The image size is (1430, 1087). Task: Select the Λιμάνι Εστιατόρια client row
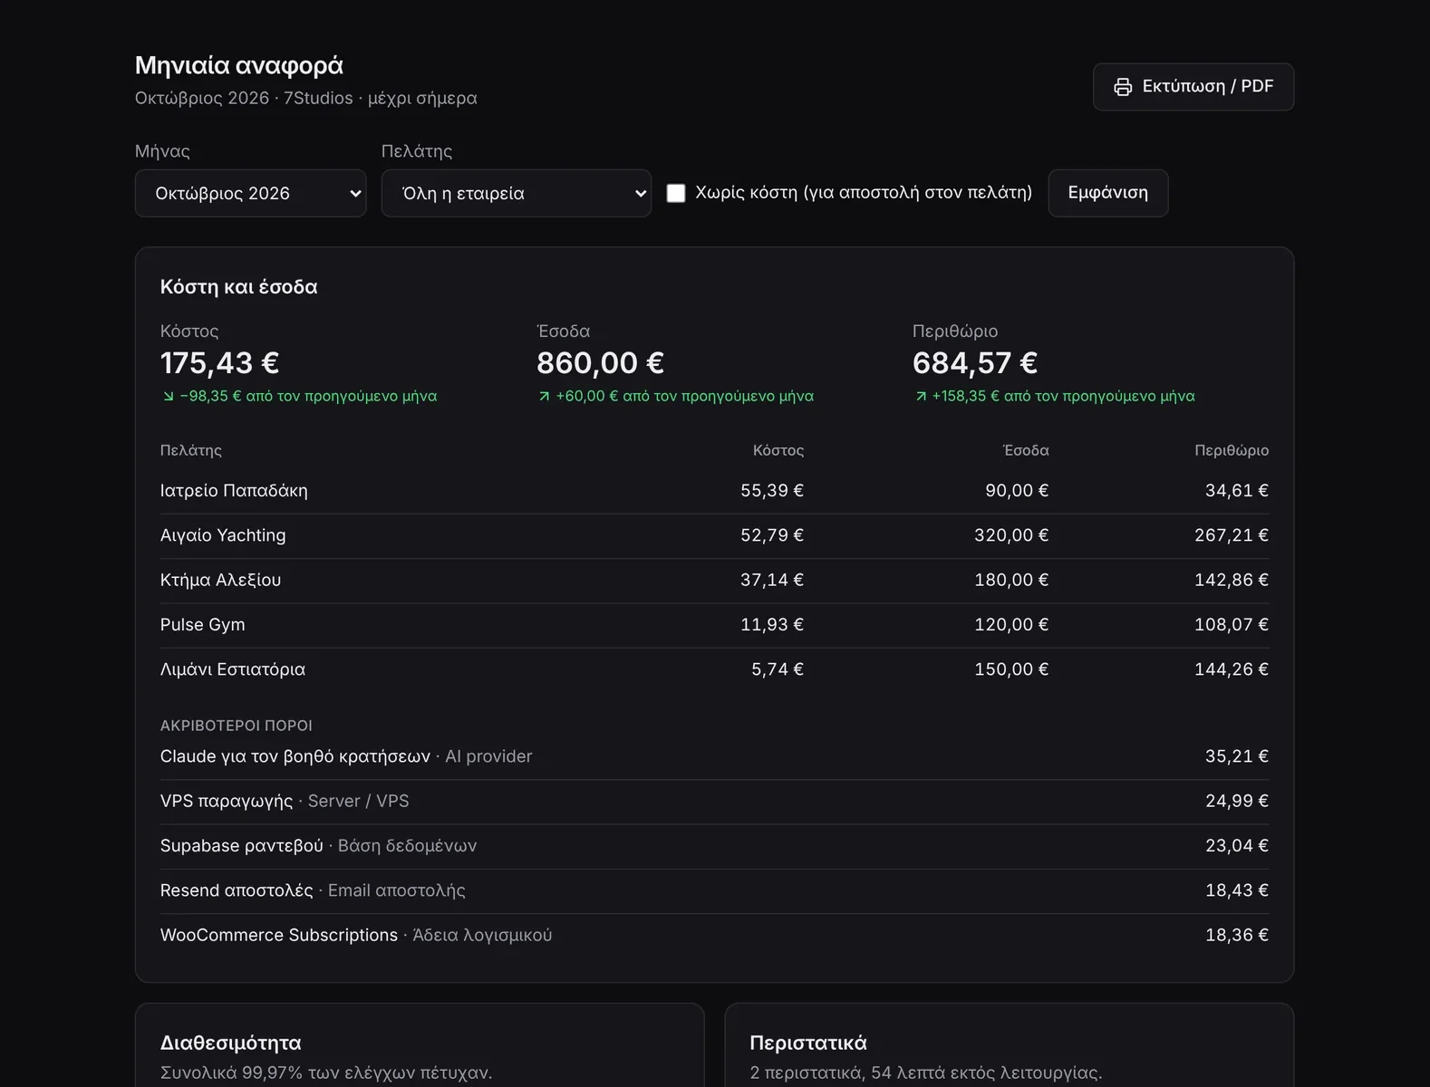pos(714,669)
